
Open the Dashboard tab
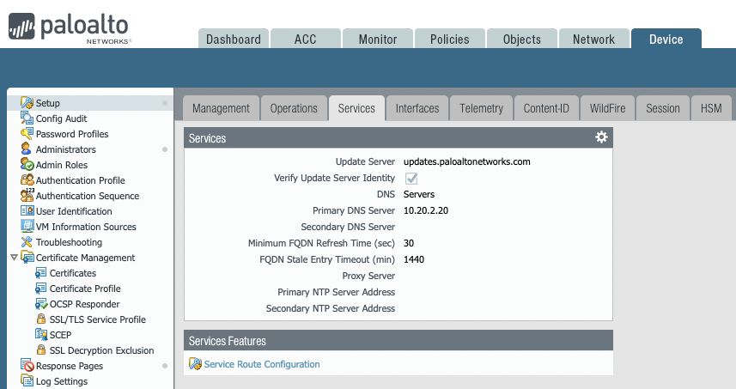234,39
